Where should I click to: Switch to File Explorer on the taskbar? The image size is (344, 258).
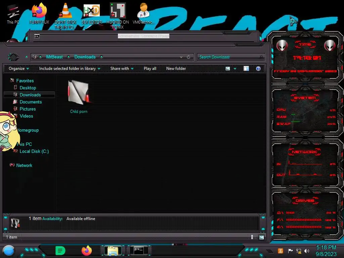[x=113, y=251]
